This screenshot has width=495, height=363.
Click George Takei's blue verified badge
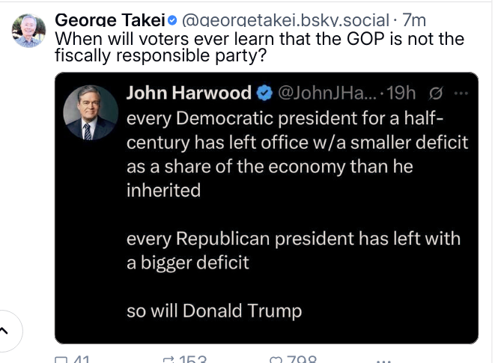[172, 20]
